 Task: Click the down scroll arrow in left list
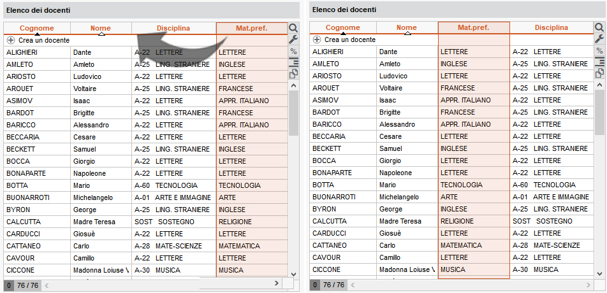coord(293,274)
